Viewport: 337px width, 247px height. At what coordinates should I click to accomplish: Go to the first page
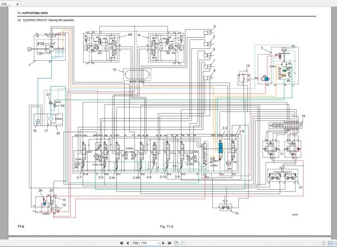click(x=122, y=243)
